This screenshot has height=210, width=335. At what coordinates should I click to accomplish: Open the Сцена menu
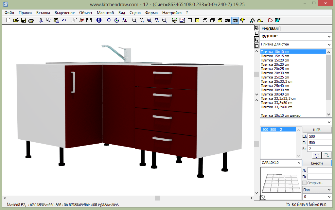(135, 13)
